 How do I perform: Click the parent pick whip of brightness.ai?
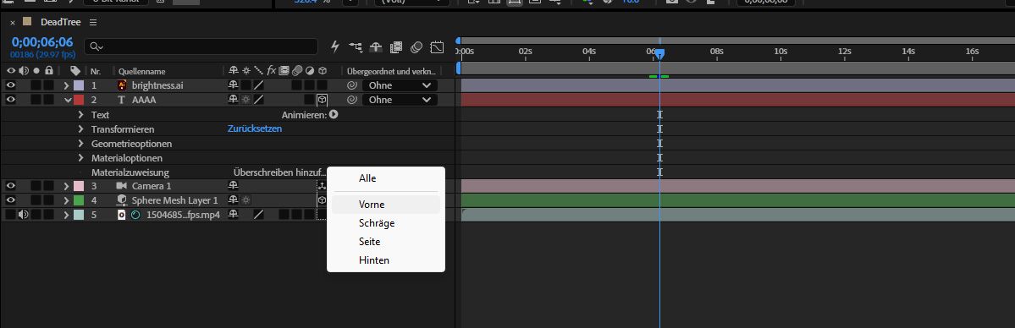coord(352,85)
